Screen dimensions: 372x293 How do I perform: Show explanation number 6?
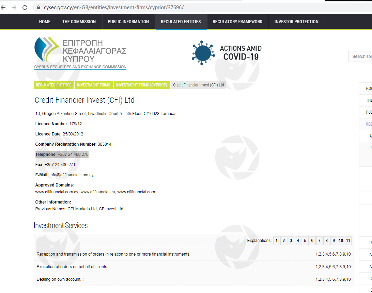pos(312,241)
